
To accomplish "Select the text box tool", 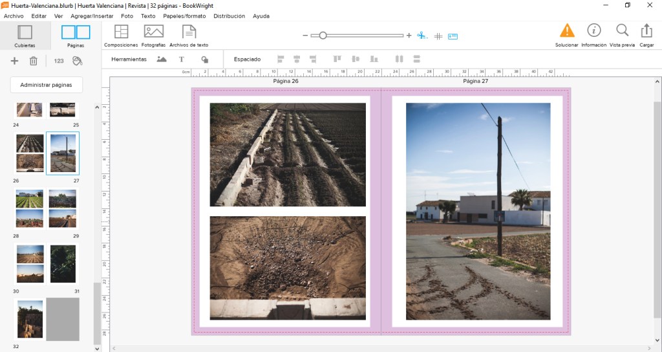I will 182,59.
